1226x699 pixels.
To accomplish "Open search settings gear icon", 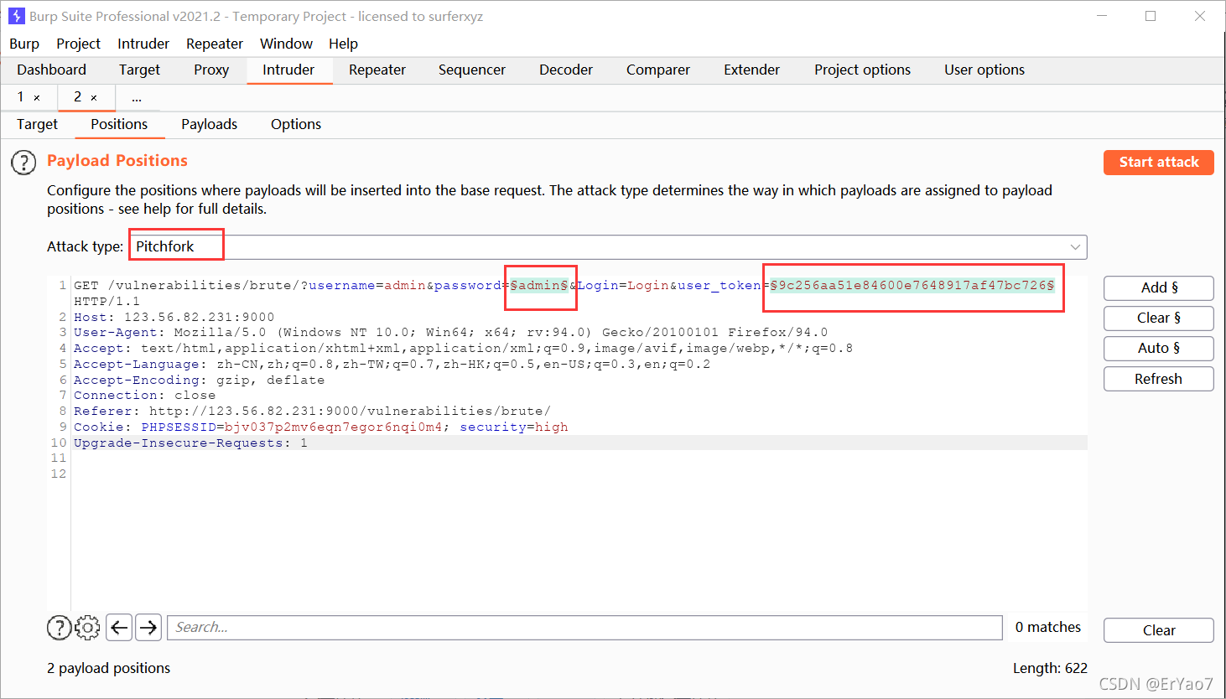I will 87,627.
